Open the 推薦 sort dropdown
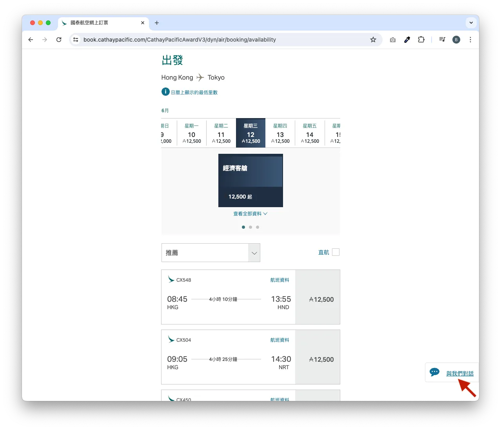 [x=211, y=253]
